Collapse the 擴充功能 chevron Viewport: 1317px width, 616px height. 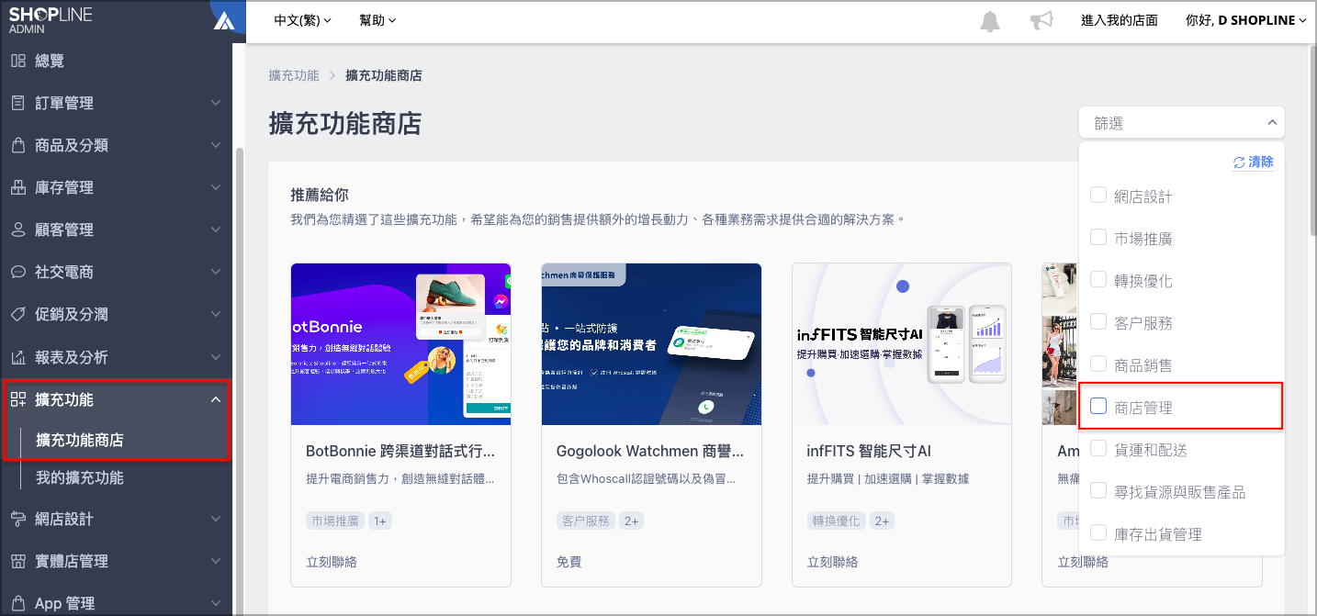(215, 399)
